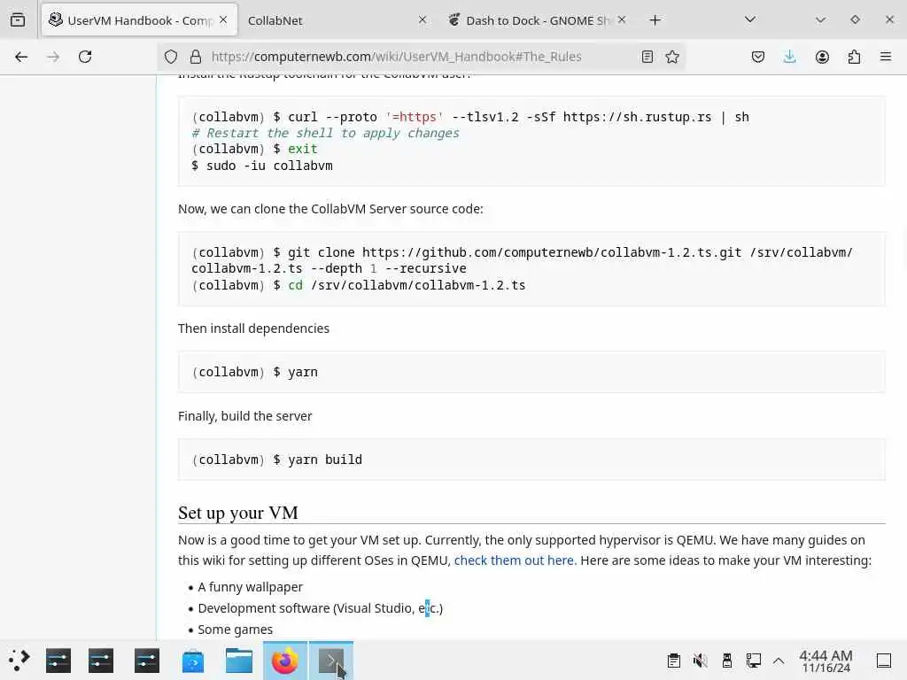Switch to the CollabNet tab
The image size is (907, 680).
tap(337, 20)
